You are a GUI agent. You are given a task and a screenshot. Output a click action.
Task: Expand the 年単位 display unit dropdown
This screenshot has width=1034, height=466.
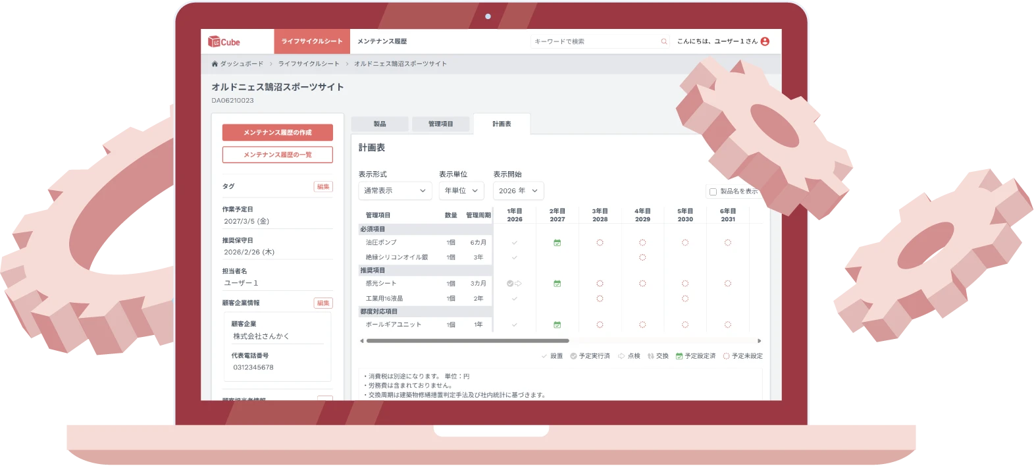pyautogui.click(x=461, y=191)
